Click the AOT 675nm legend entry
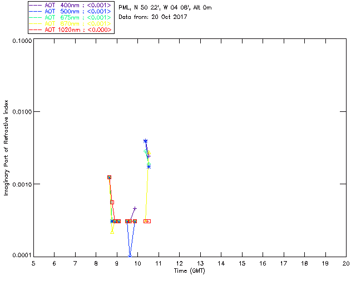356x285 pixels. [x=70, y=17]
